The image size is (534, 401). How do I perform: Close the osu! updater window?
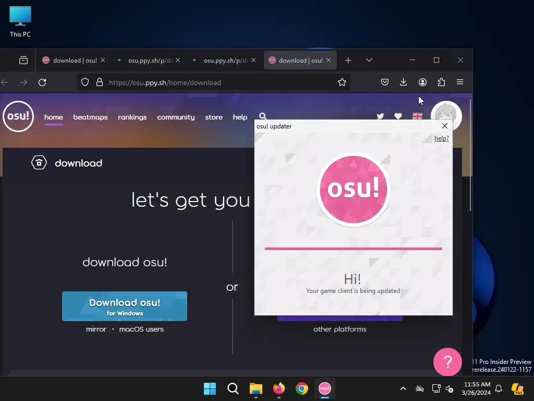click(445, 126)
